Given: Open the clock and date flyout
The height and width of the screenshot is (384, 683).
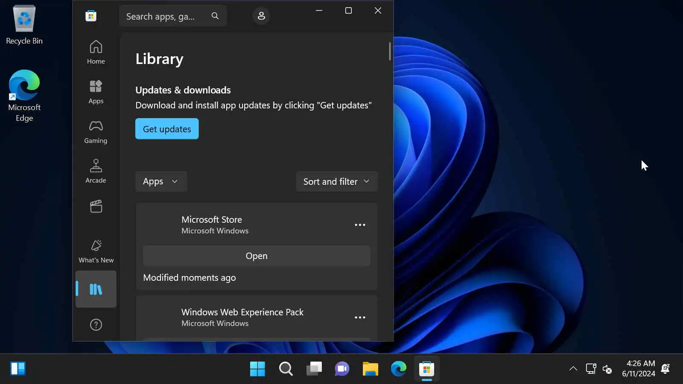Looking at the screenshot, I should (638, 369).
